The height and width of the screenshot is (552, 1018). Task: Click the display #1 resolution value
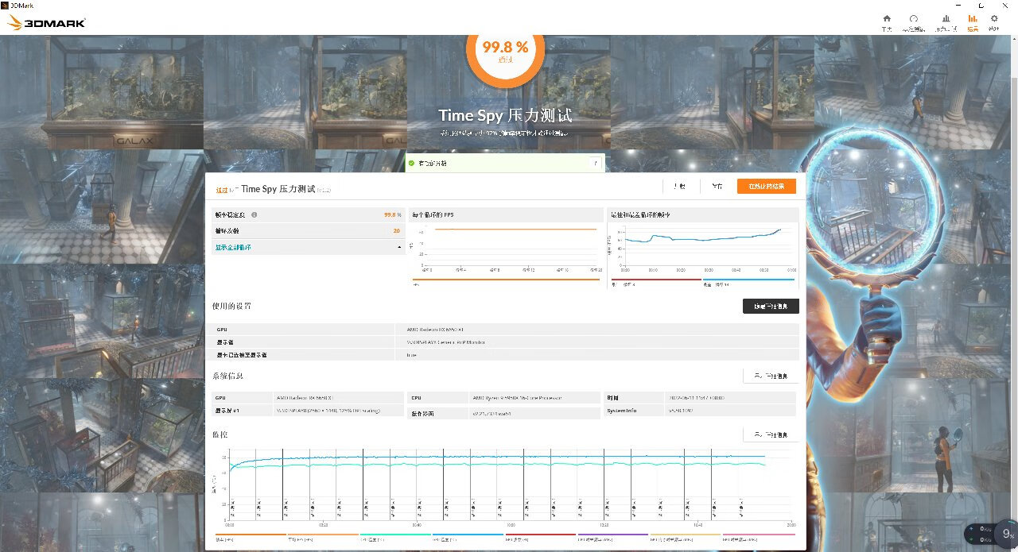pos(328,411)
